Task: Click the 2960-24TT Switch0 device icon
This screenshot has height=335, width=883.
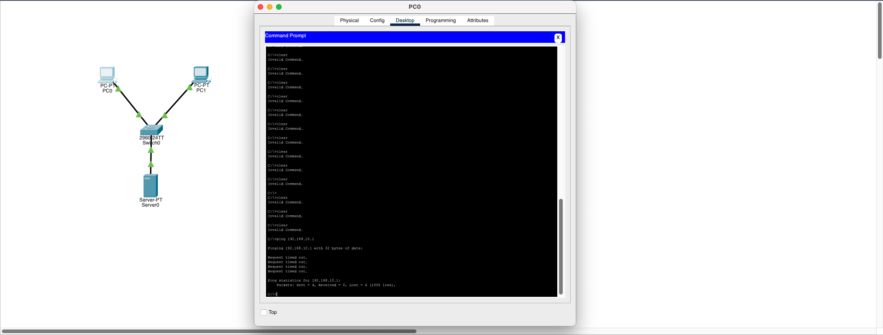Action: tap(151, 130)
